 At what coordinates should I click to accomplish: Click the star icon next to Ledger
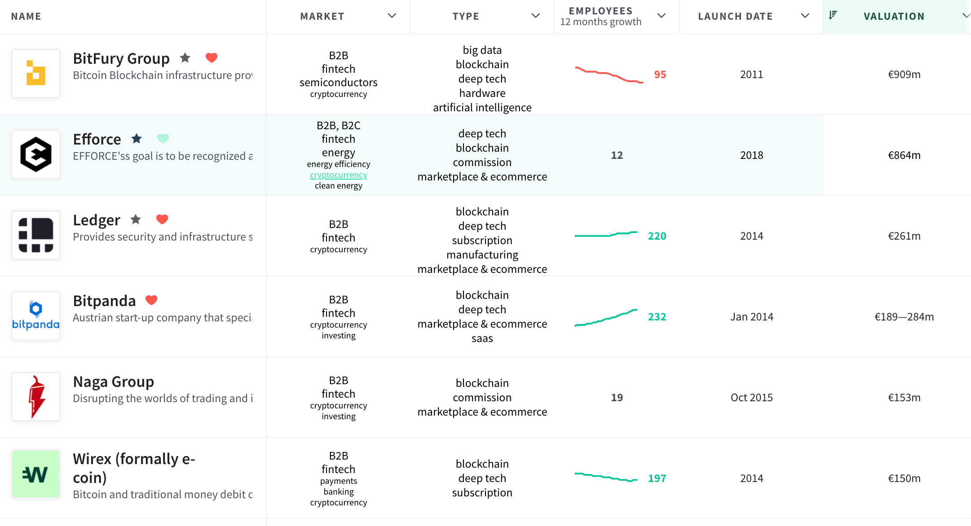point(136,219)
